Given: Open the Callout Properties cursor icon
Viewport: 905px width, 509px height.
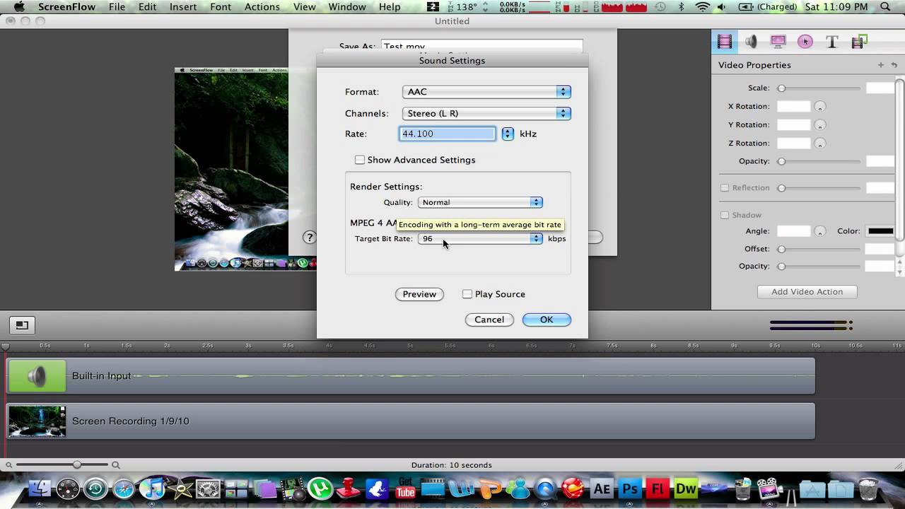Looking at the screenshot, I should (805, 42).
